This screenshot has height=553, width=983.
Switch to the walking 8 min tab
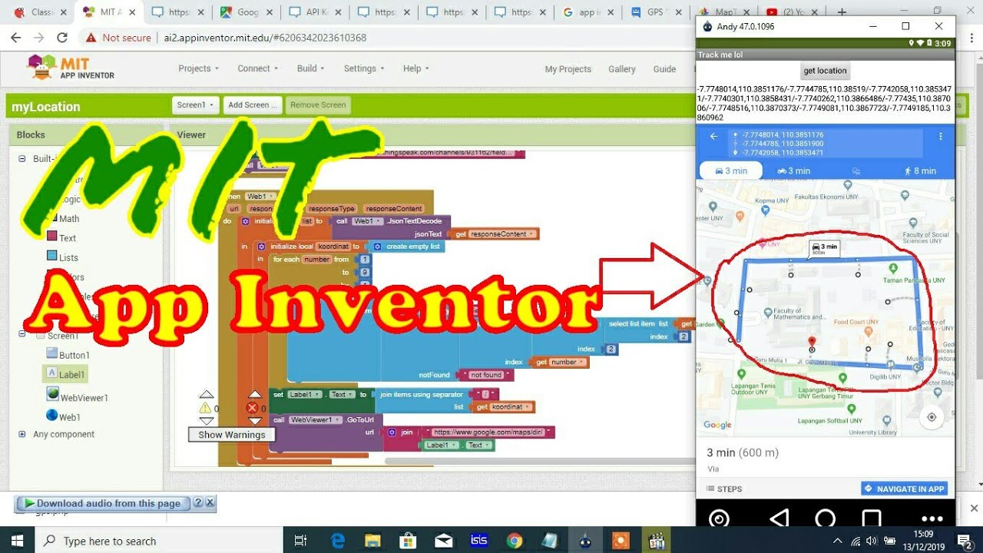[x=919, y=171]
